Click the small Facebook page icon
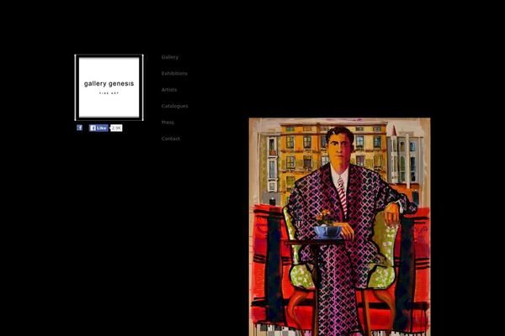 (80, 128)
